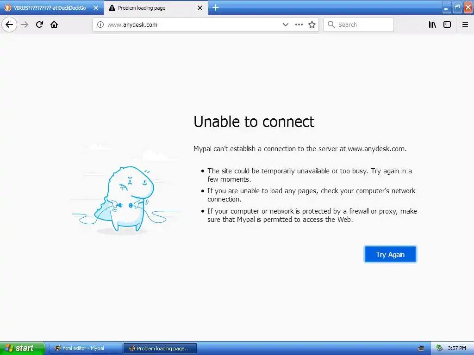Go back using the back arrow

point(9,24)
